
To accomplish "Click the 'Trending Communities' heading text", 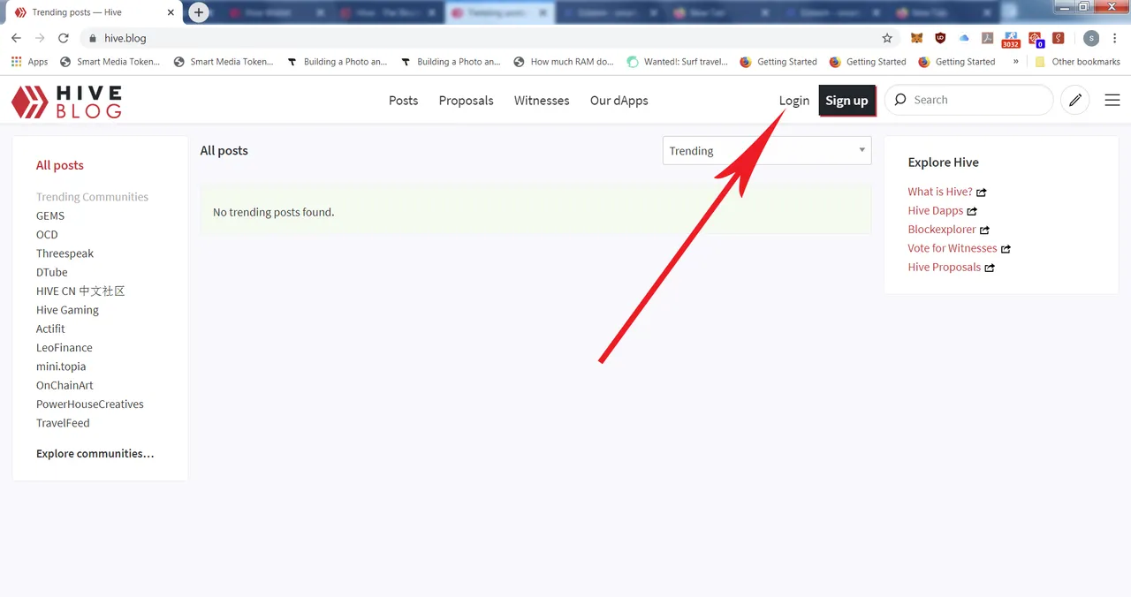I will click(x=92, y=197).
